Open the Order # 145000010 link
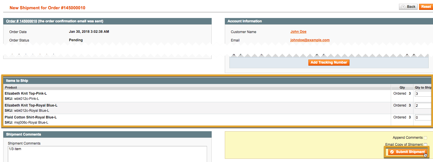Viewport: 433px width, 162px height. coord(22,21)
